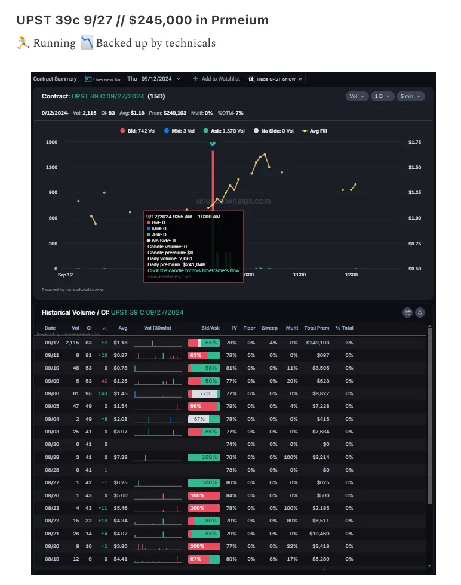Select the 09/06 row date
This screenshot has height=585, width=461.
[x=52, y=393]
